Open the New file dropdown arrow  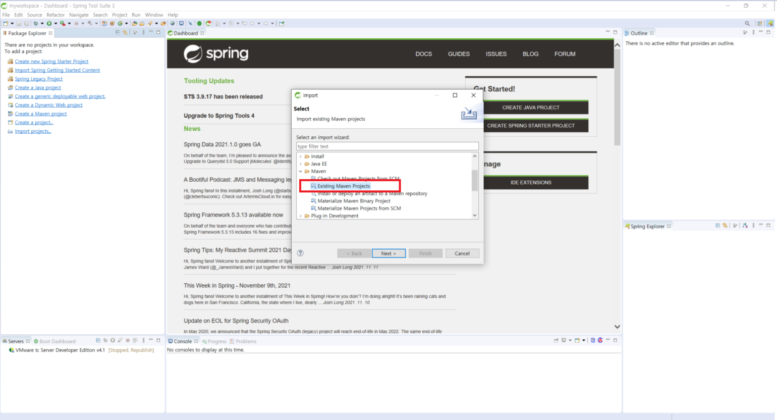(12, 23)
